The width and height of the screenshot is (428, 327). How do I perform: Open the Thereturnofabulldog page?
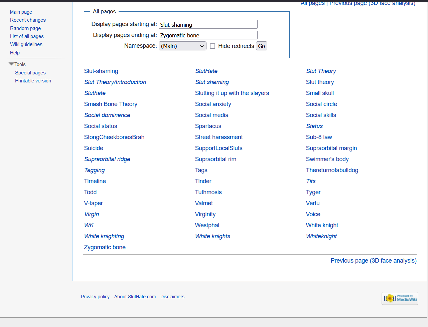tap(332, 170)
